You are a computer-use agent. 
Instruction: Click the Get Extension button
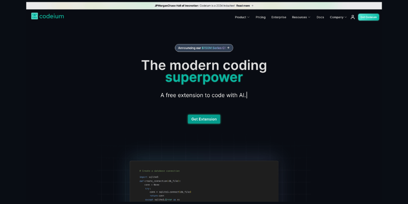coord(204,119)
